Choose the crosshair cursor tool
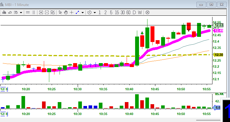The height and width of the screenshot is (122, 230). [71, 12]
